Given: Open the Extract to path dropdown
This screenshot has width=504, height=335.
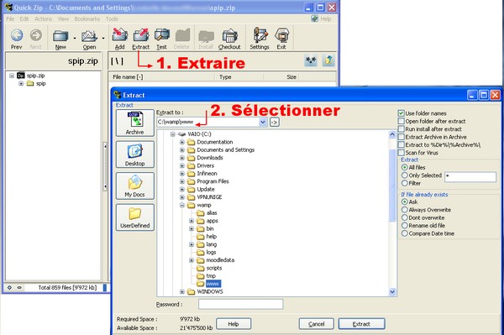Looking at the screenshot, I should coord(263,122).
